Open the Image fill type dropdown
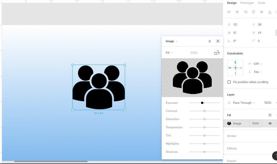This screenshot has width=277, height=164. point(171,41)
